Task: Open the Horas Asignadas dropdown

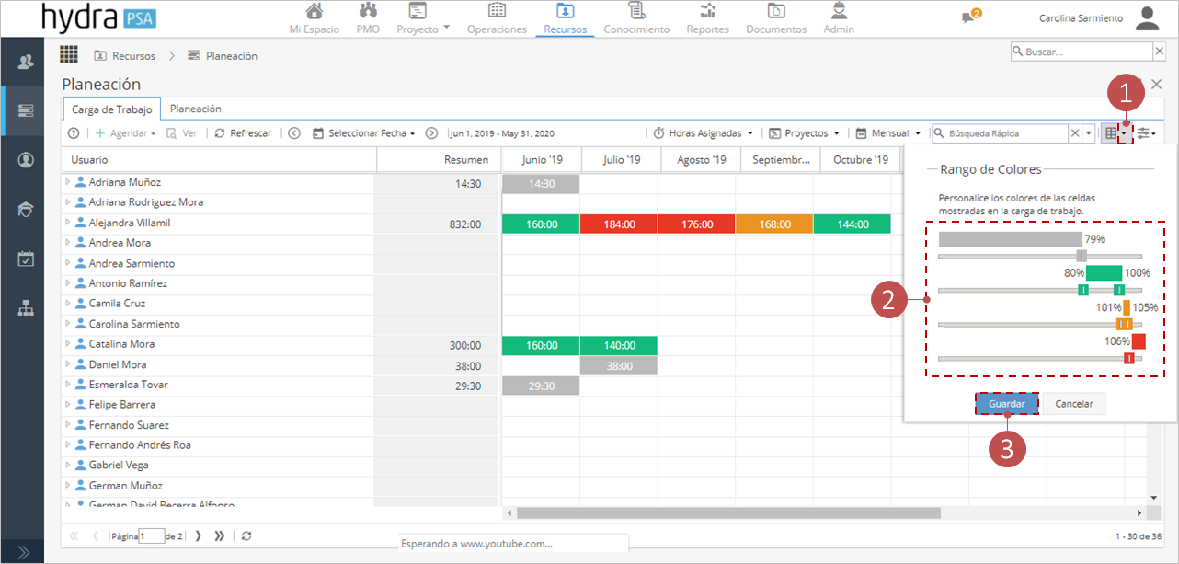Action: coord(703,133)
